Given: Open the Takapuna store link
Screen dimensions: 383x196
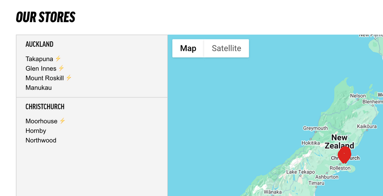Looking at the screenshot, I should tap(39, 59).
